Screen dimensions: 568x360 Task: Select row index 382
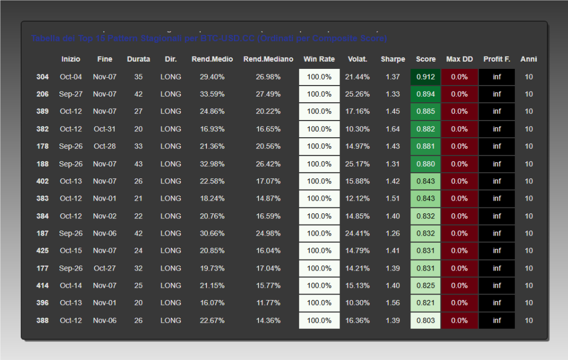[42, 129]
